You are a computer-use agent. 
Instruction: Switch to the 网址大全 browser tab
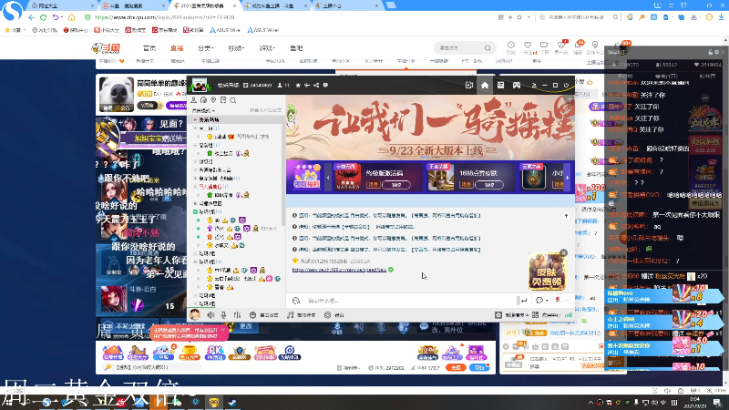61,5
